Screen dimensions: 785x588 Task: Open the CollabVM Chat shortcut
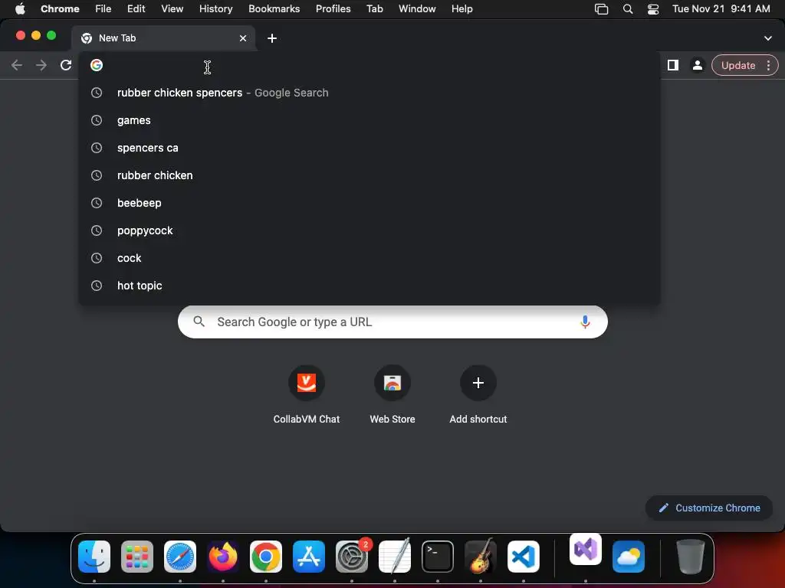pos(307,395)
